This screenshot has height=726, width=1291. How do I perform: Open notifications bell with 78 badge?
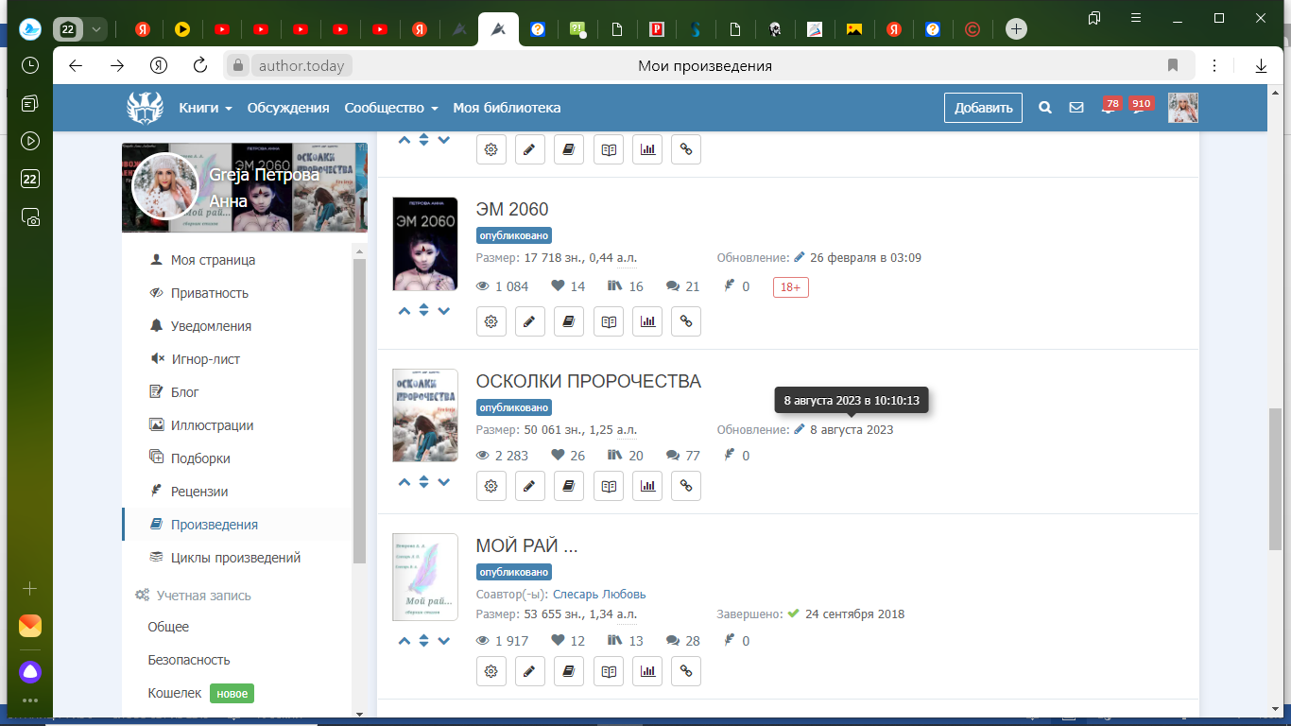[1110, 107]
